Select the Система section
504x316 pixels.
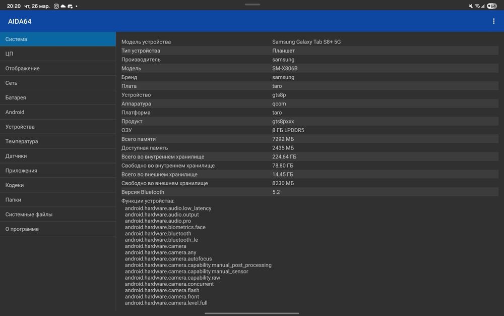pyautogui.click(x=58, y=39)
